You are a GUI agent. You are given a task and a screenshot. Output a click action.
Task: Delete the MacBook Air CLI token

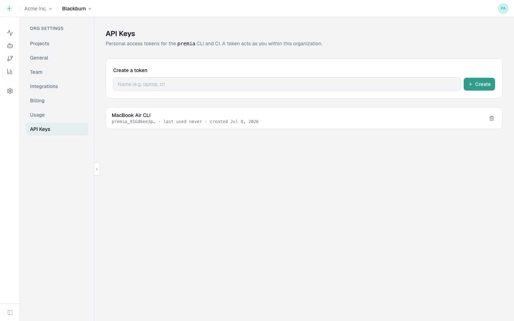[x=492, y=118]
